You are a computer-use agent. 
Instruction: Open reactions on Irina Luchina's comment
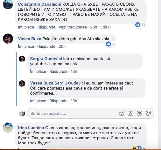pyautogui.click(x=138, y=148)
